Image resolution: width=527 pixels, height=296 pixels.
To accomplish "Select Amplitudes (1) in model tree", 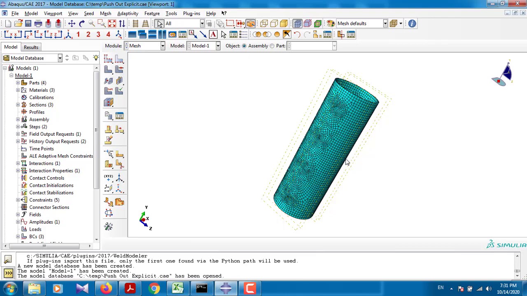I will pyautogui.click(x=44, y=222).
